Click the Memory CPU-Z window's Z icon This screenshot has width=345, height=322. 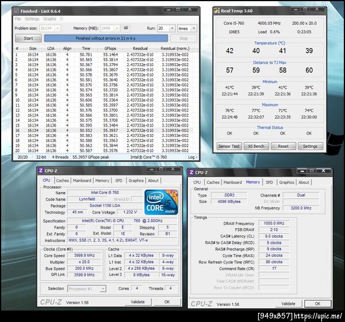tap(191, 172)
